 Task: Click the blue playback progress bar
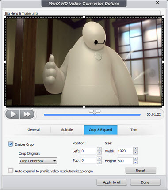[x=92, y=114]
